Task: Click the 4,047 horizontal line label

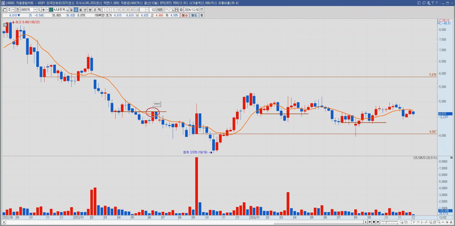Action: [x=433, y=132]
